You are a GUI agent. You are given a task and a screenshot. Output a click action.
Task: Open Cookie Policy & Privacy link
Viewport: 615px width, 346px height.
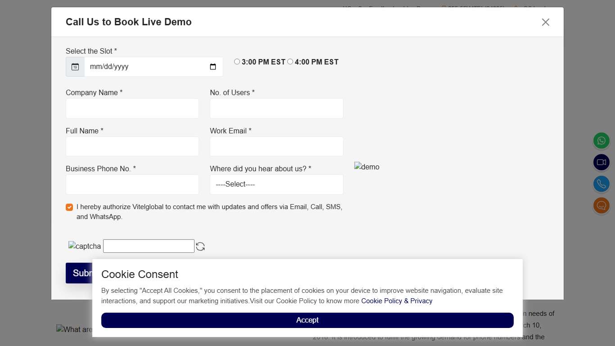click(x=397, y=301)
